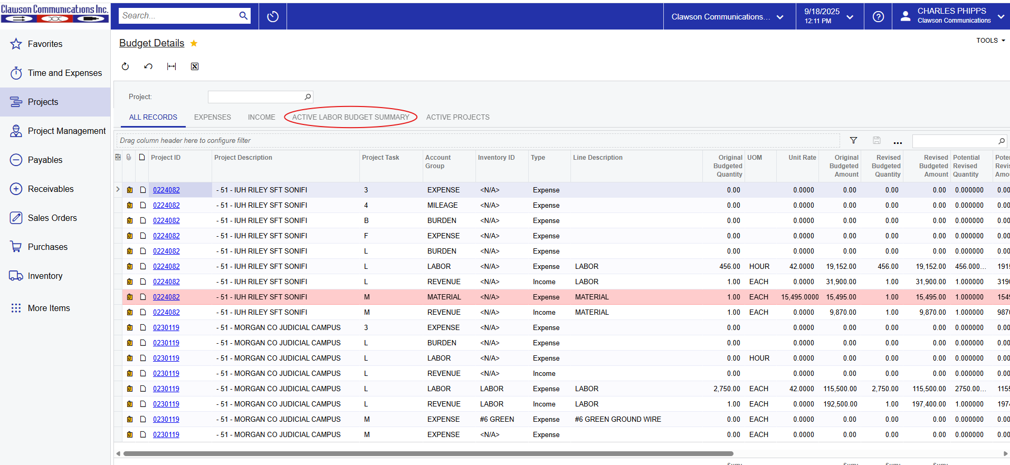Click the search magnifier in top bar

pyautogui.click(x=243, y=16)
